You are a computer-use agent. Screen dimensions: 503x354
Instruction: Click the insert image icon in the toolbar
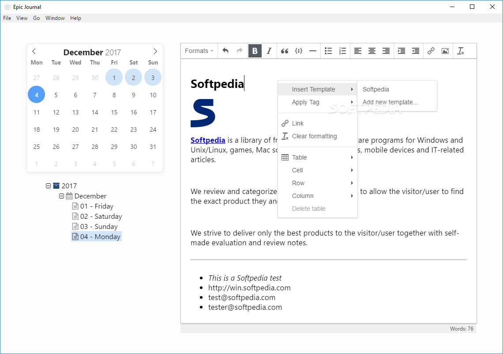coord(445,51)
